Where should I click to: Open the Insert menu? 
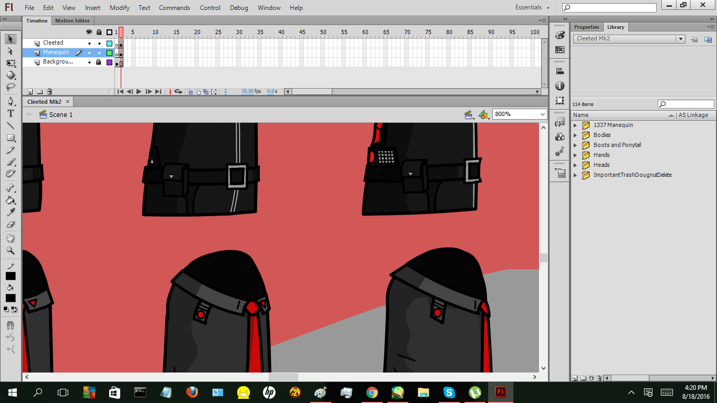(x=93, y=8)
